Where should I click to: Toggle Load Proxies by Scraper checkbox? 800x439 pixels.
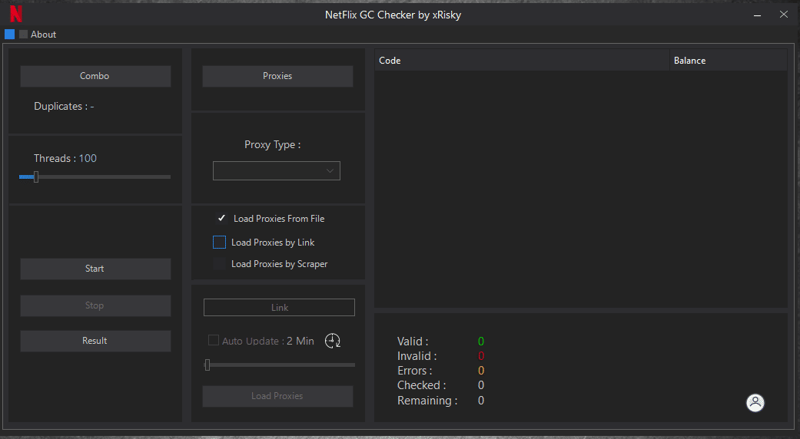click(x=220, y=264)
